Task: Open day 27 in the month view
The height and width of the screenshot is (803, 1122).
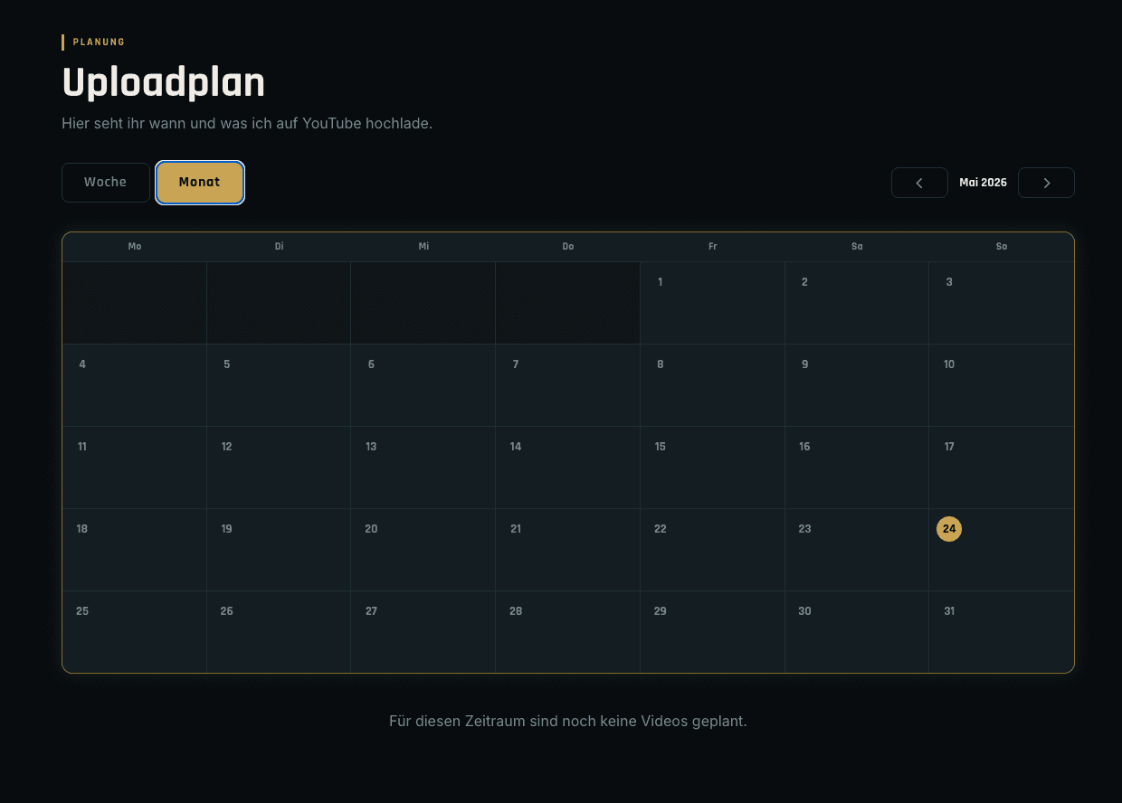Action: click(423, 632)
